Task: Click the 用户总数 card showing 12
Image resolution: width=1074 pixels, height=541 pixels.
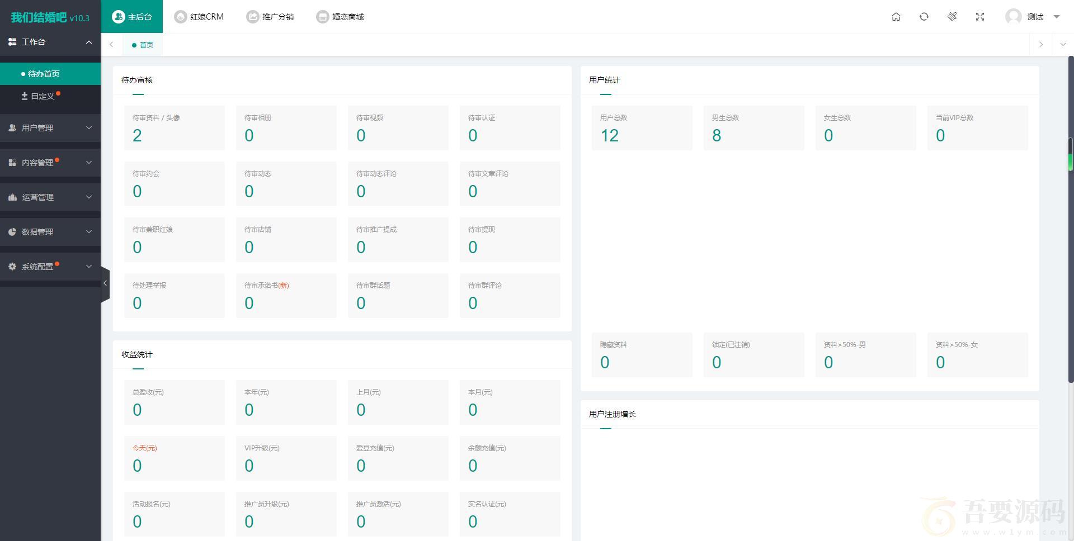Action: pos(642,128)
